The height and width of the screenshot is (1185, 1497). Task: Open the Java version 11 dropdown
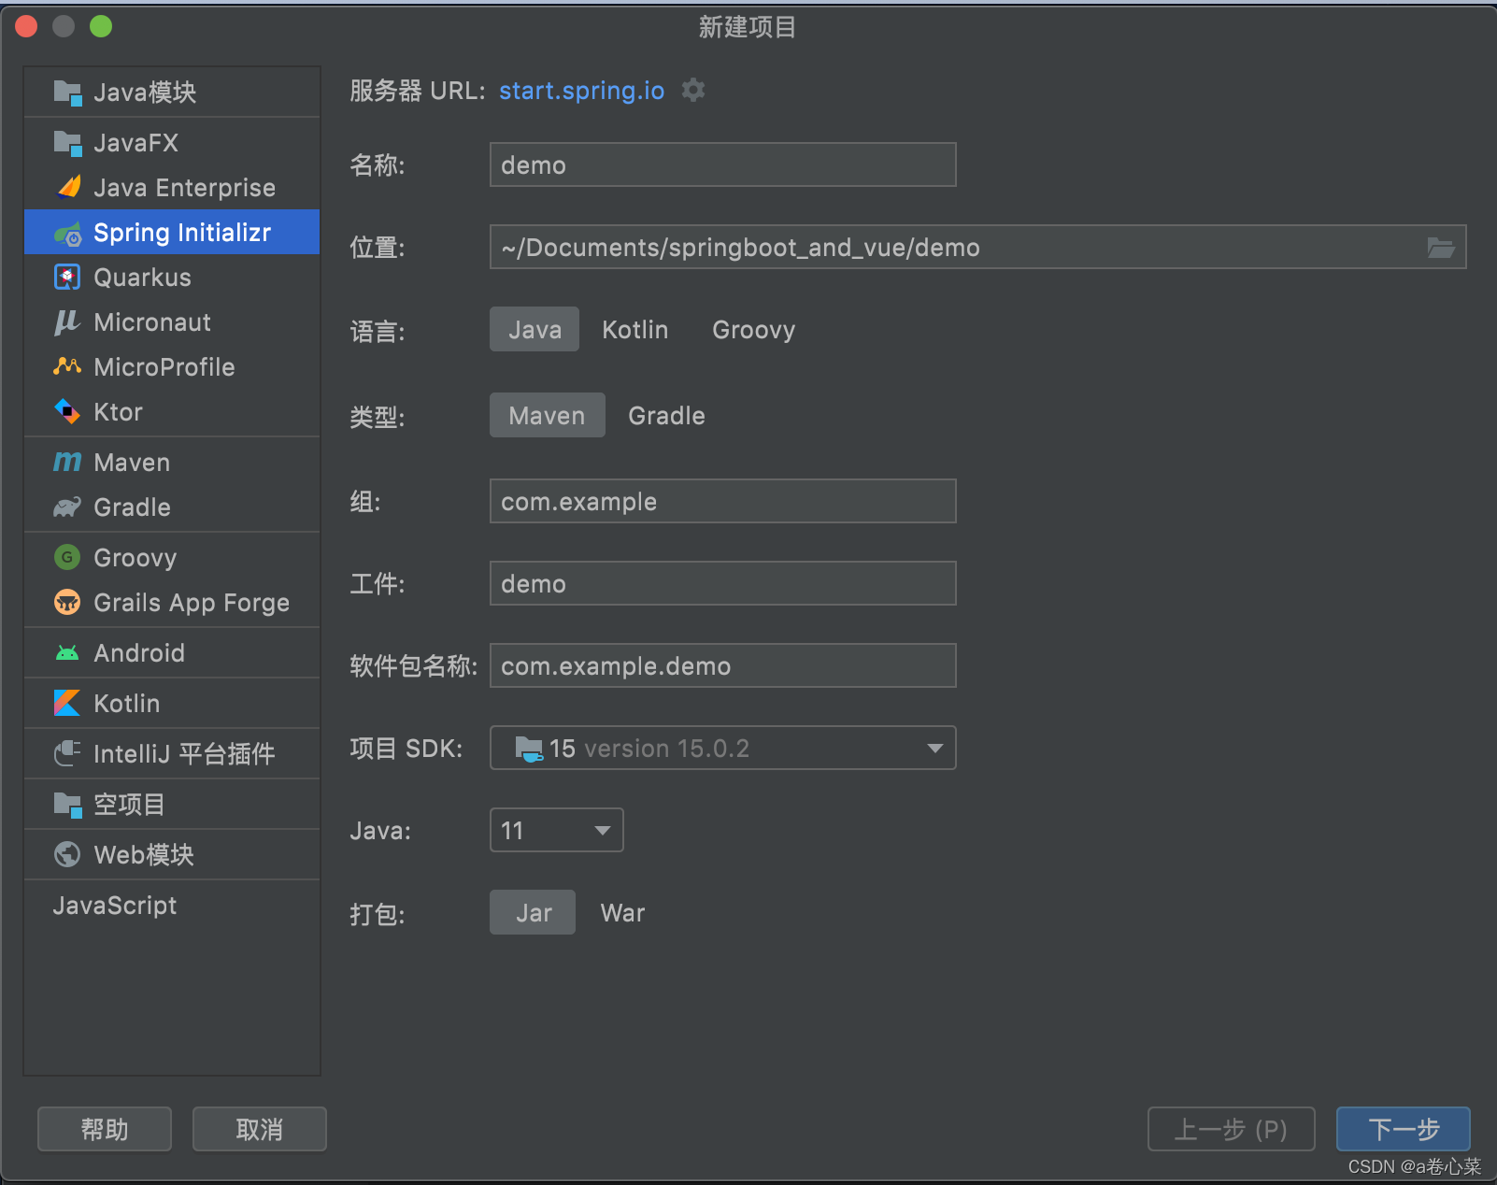[x=557, y=830]
